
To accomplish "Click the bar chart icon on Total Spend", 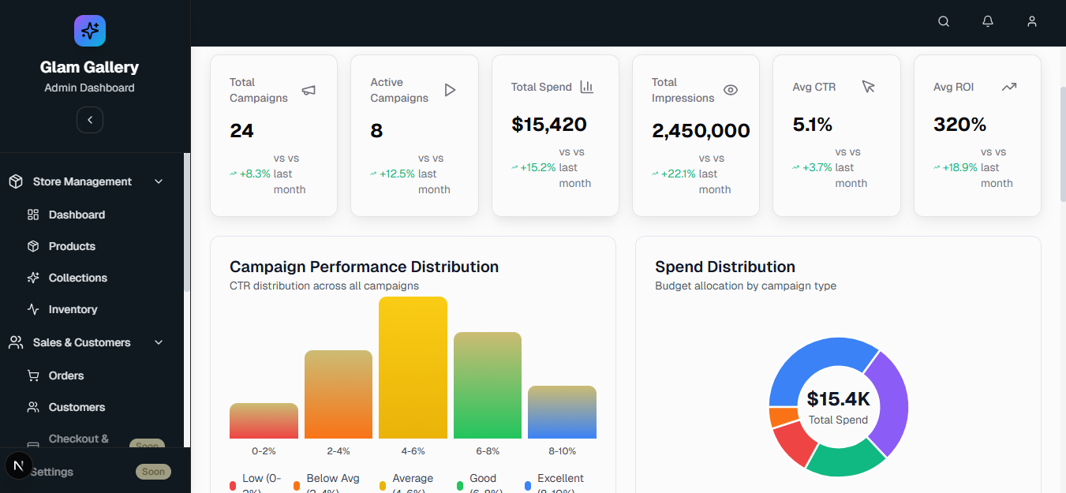I will point(586,87).
